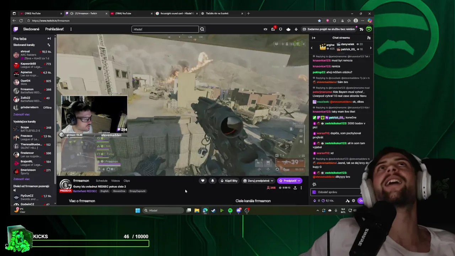Expand recommended channels Zobraziť viac link

[21, 179]
